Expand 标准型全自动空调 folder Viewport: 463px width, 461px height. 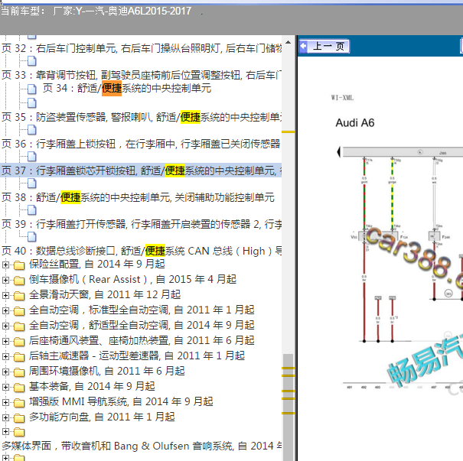(x=5, y=310)
